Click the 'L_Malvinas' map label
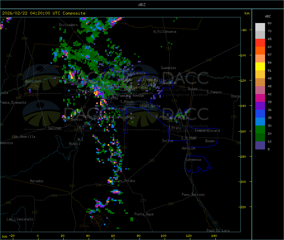Viewport: 284px width, 240px height. [124, 117]
